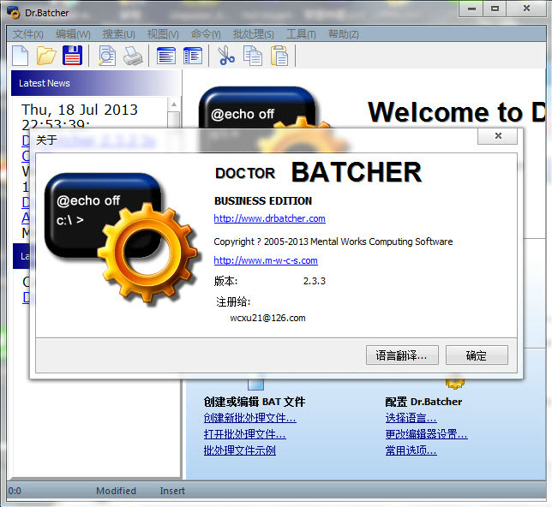Click the 确定 button in About dialog
The image size is (552, 507).
477,355
